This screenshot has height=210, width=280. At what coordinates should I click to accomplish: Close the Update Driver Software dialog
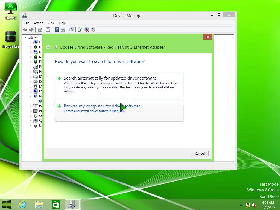(208, 37)
